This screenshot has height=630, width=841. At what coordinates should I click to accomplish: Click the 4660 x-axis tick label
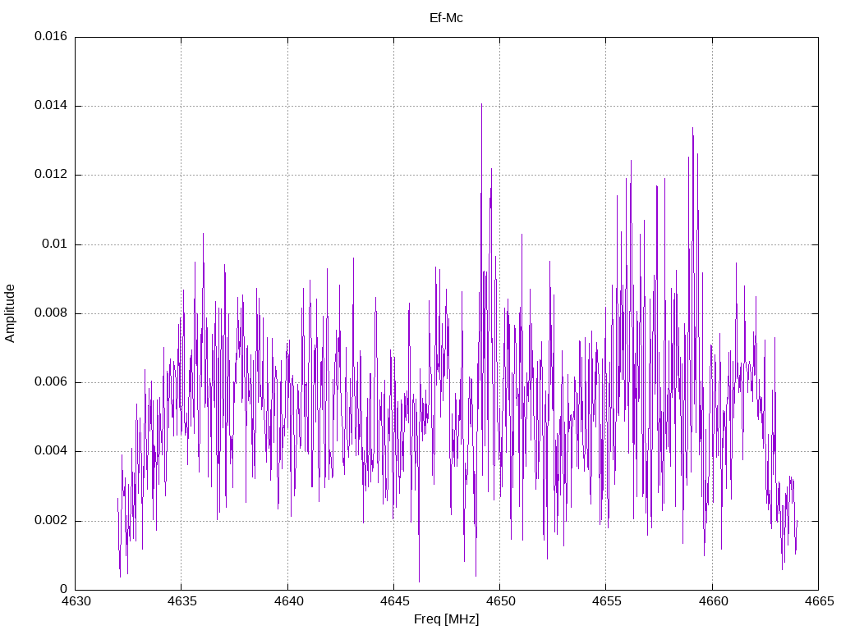tap(712, 601)
